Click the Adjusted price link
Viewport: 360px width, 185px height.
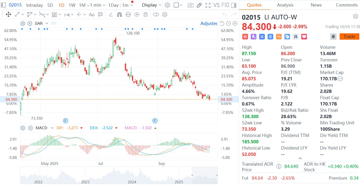click(x=209, y=23)
